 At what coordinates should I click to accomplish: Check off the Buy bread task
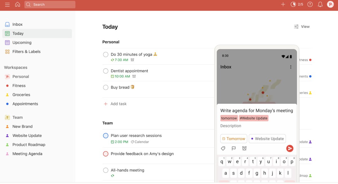(106, 87)
